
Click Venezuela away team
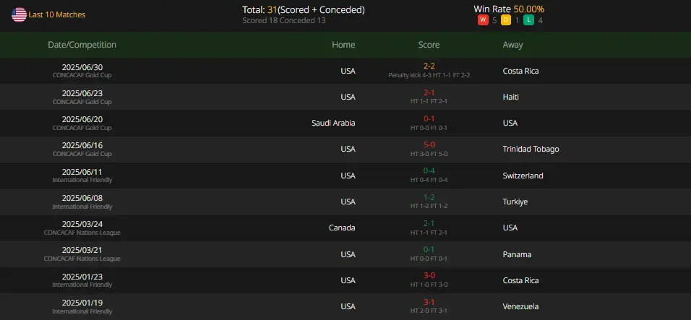tap(520, 306)
